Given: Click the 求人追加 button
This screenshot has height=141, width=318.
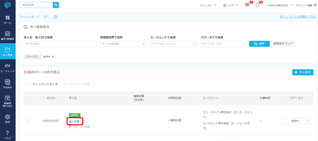Looking at the screenshot, I should pos(303,72).
